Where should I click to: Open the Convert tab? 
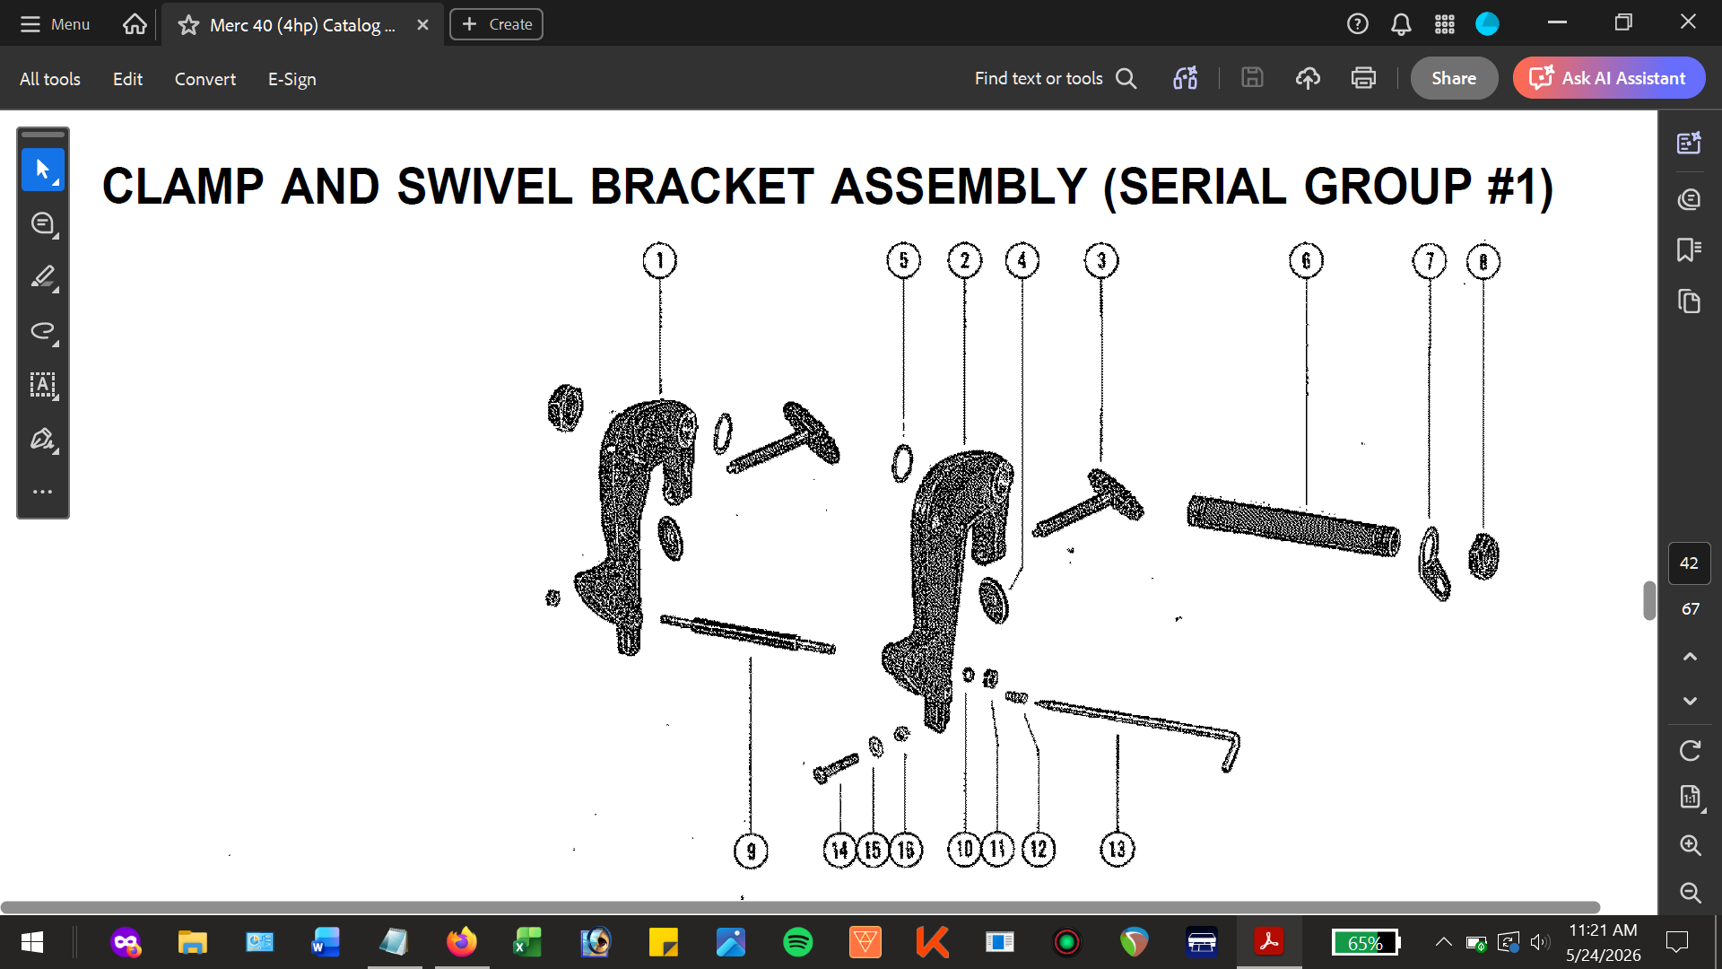pyautogui.click(x=205, y=79)
